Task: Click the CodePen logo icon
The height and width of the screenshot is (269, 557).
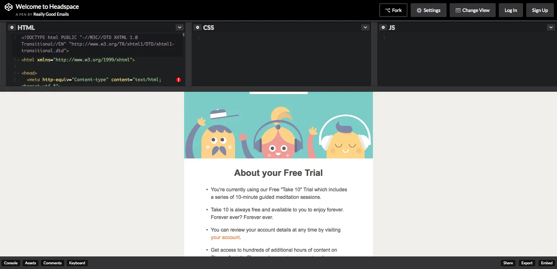Action: [8, 7]
